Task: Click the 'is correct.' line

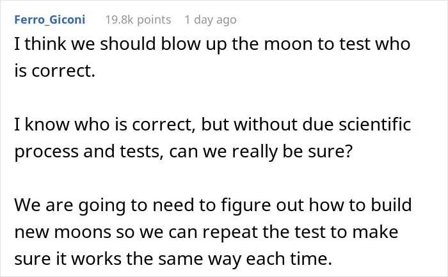Action: [54, 71]
